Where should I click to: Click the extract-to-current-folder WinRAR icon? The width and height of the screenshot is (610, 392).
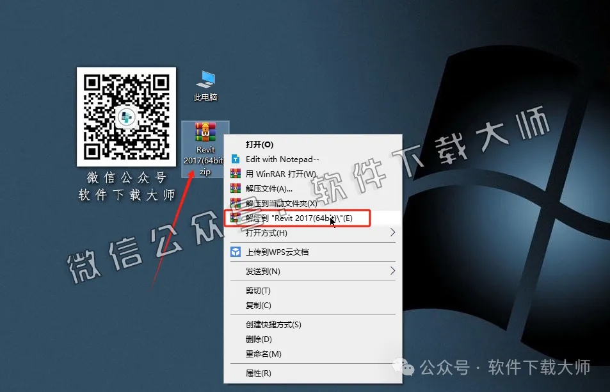[x=235, y=203]
